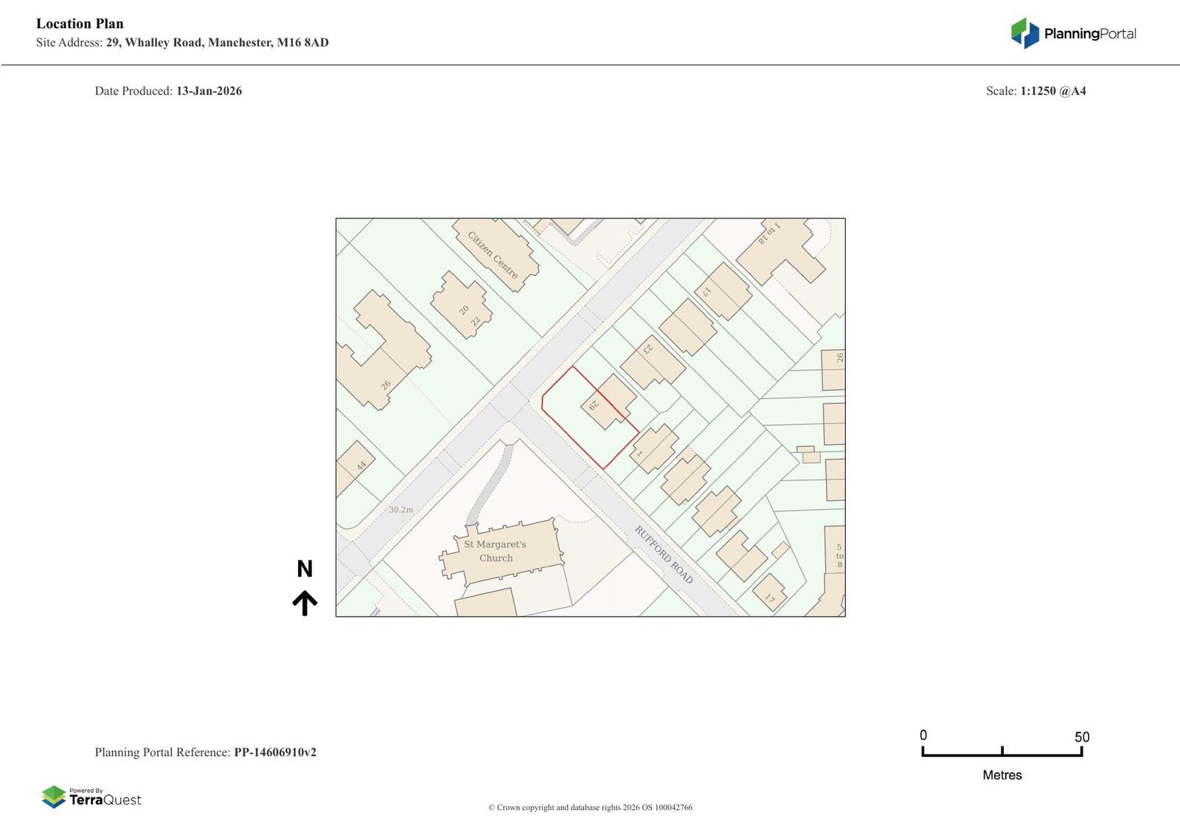Click the building labelled 20 and 22

[x=462, y=305]
